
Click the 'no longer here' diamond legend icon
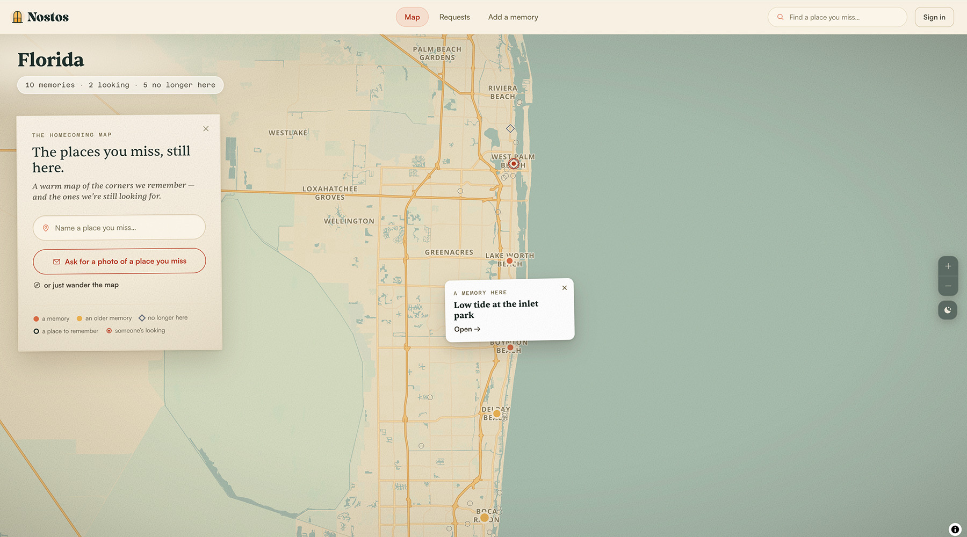[x=142, y=318]
